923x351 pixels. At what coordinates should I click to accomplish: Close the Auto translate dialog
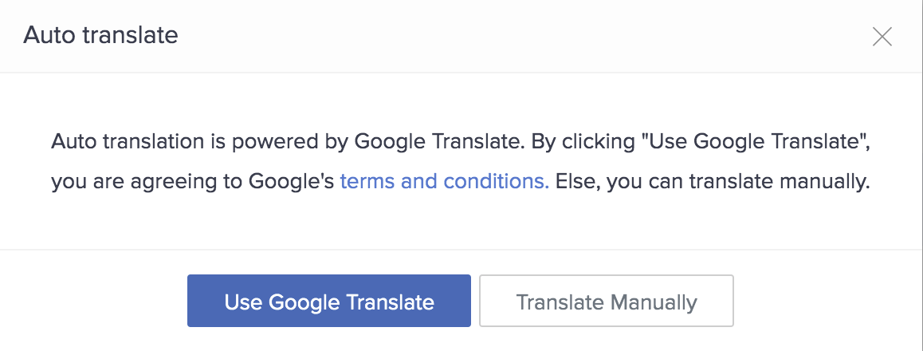coord(882,37)
